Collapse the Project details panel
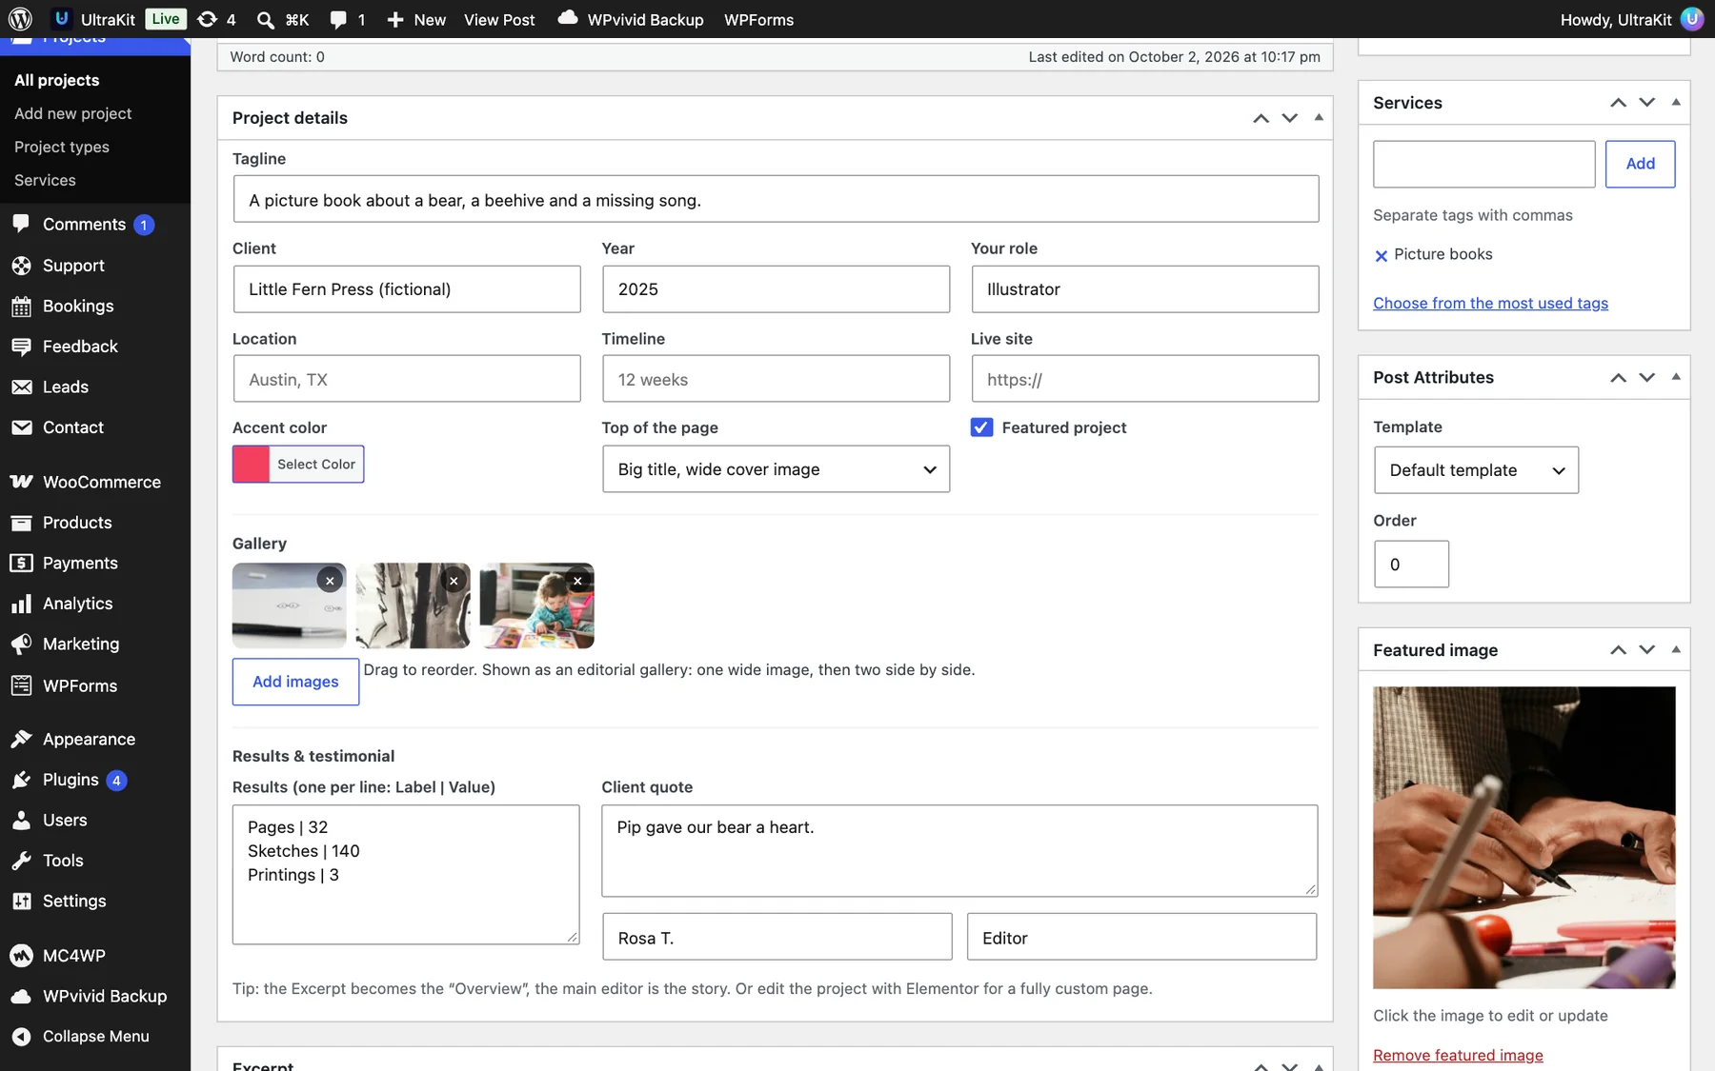The height and width of the screenshot is (1071, 1715). 1319,117
